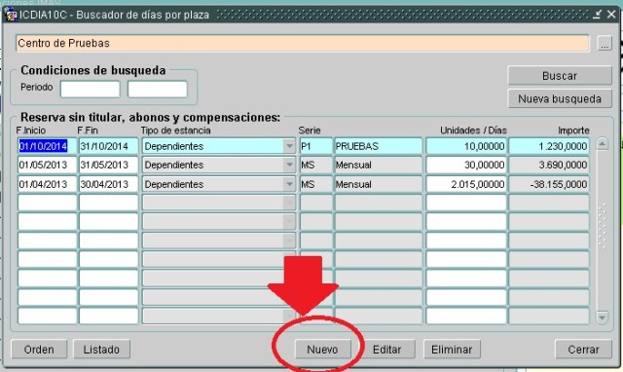The width and height of the screenshot is (623, 372).
Task: Select F.Fin cell 31/10/2014
Action: pos(109,146)
